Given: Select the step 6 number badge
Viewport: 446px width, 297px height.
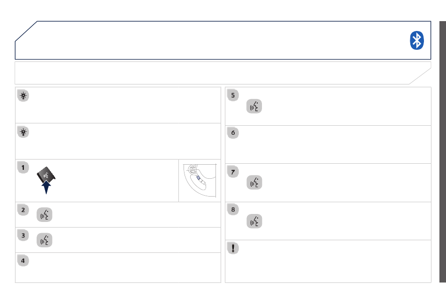Looking at the screenshot, I should coord(233,133).
